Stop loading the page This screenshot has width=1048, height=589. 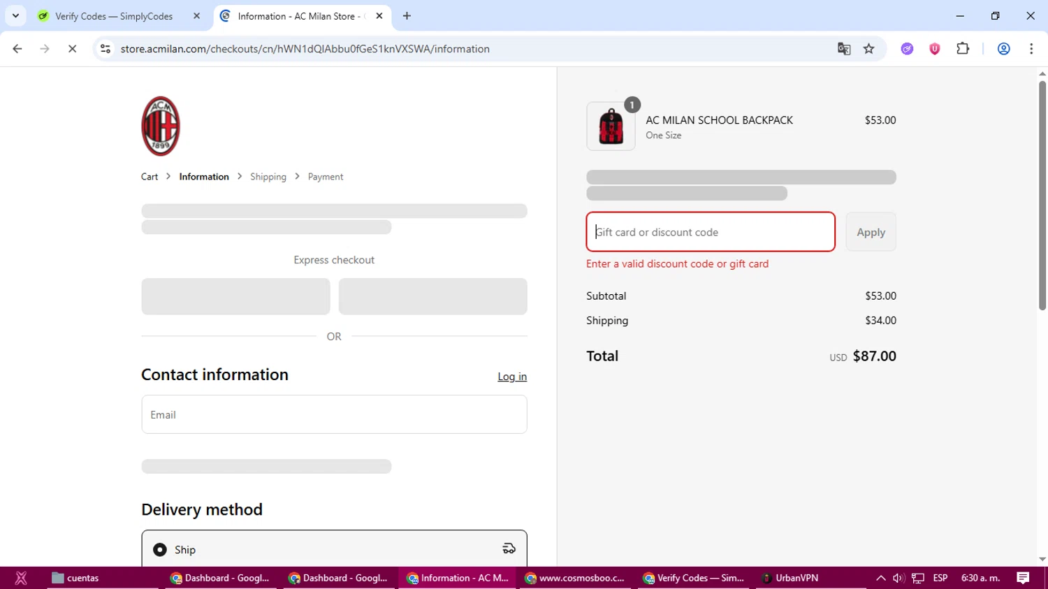click(x=72, y=49)
